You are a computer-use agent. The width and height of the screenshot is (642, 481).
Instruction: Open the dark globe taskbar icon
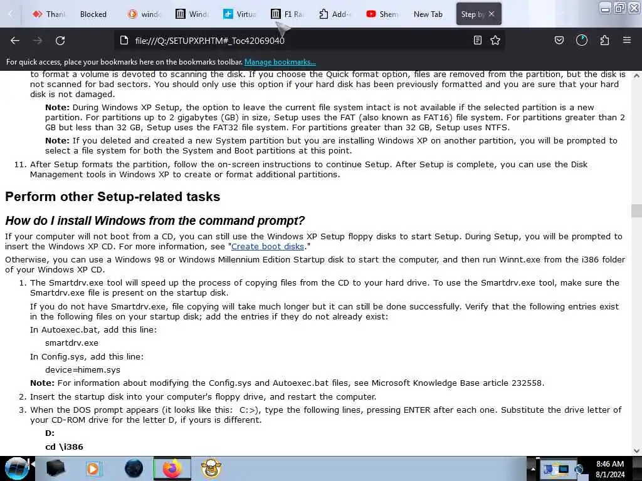(x=134, y=468)
